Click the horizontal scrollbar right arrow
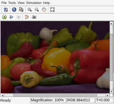Image resolution: width=114 pixels, height=104 pixels. click(x=108, y=95)
